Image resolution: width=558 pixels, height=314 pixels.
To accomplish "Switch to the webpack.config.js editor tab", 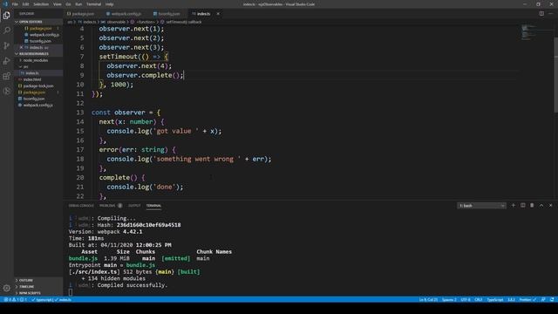I will tap(125, 14).
